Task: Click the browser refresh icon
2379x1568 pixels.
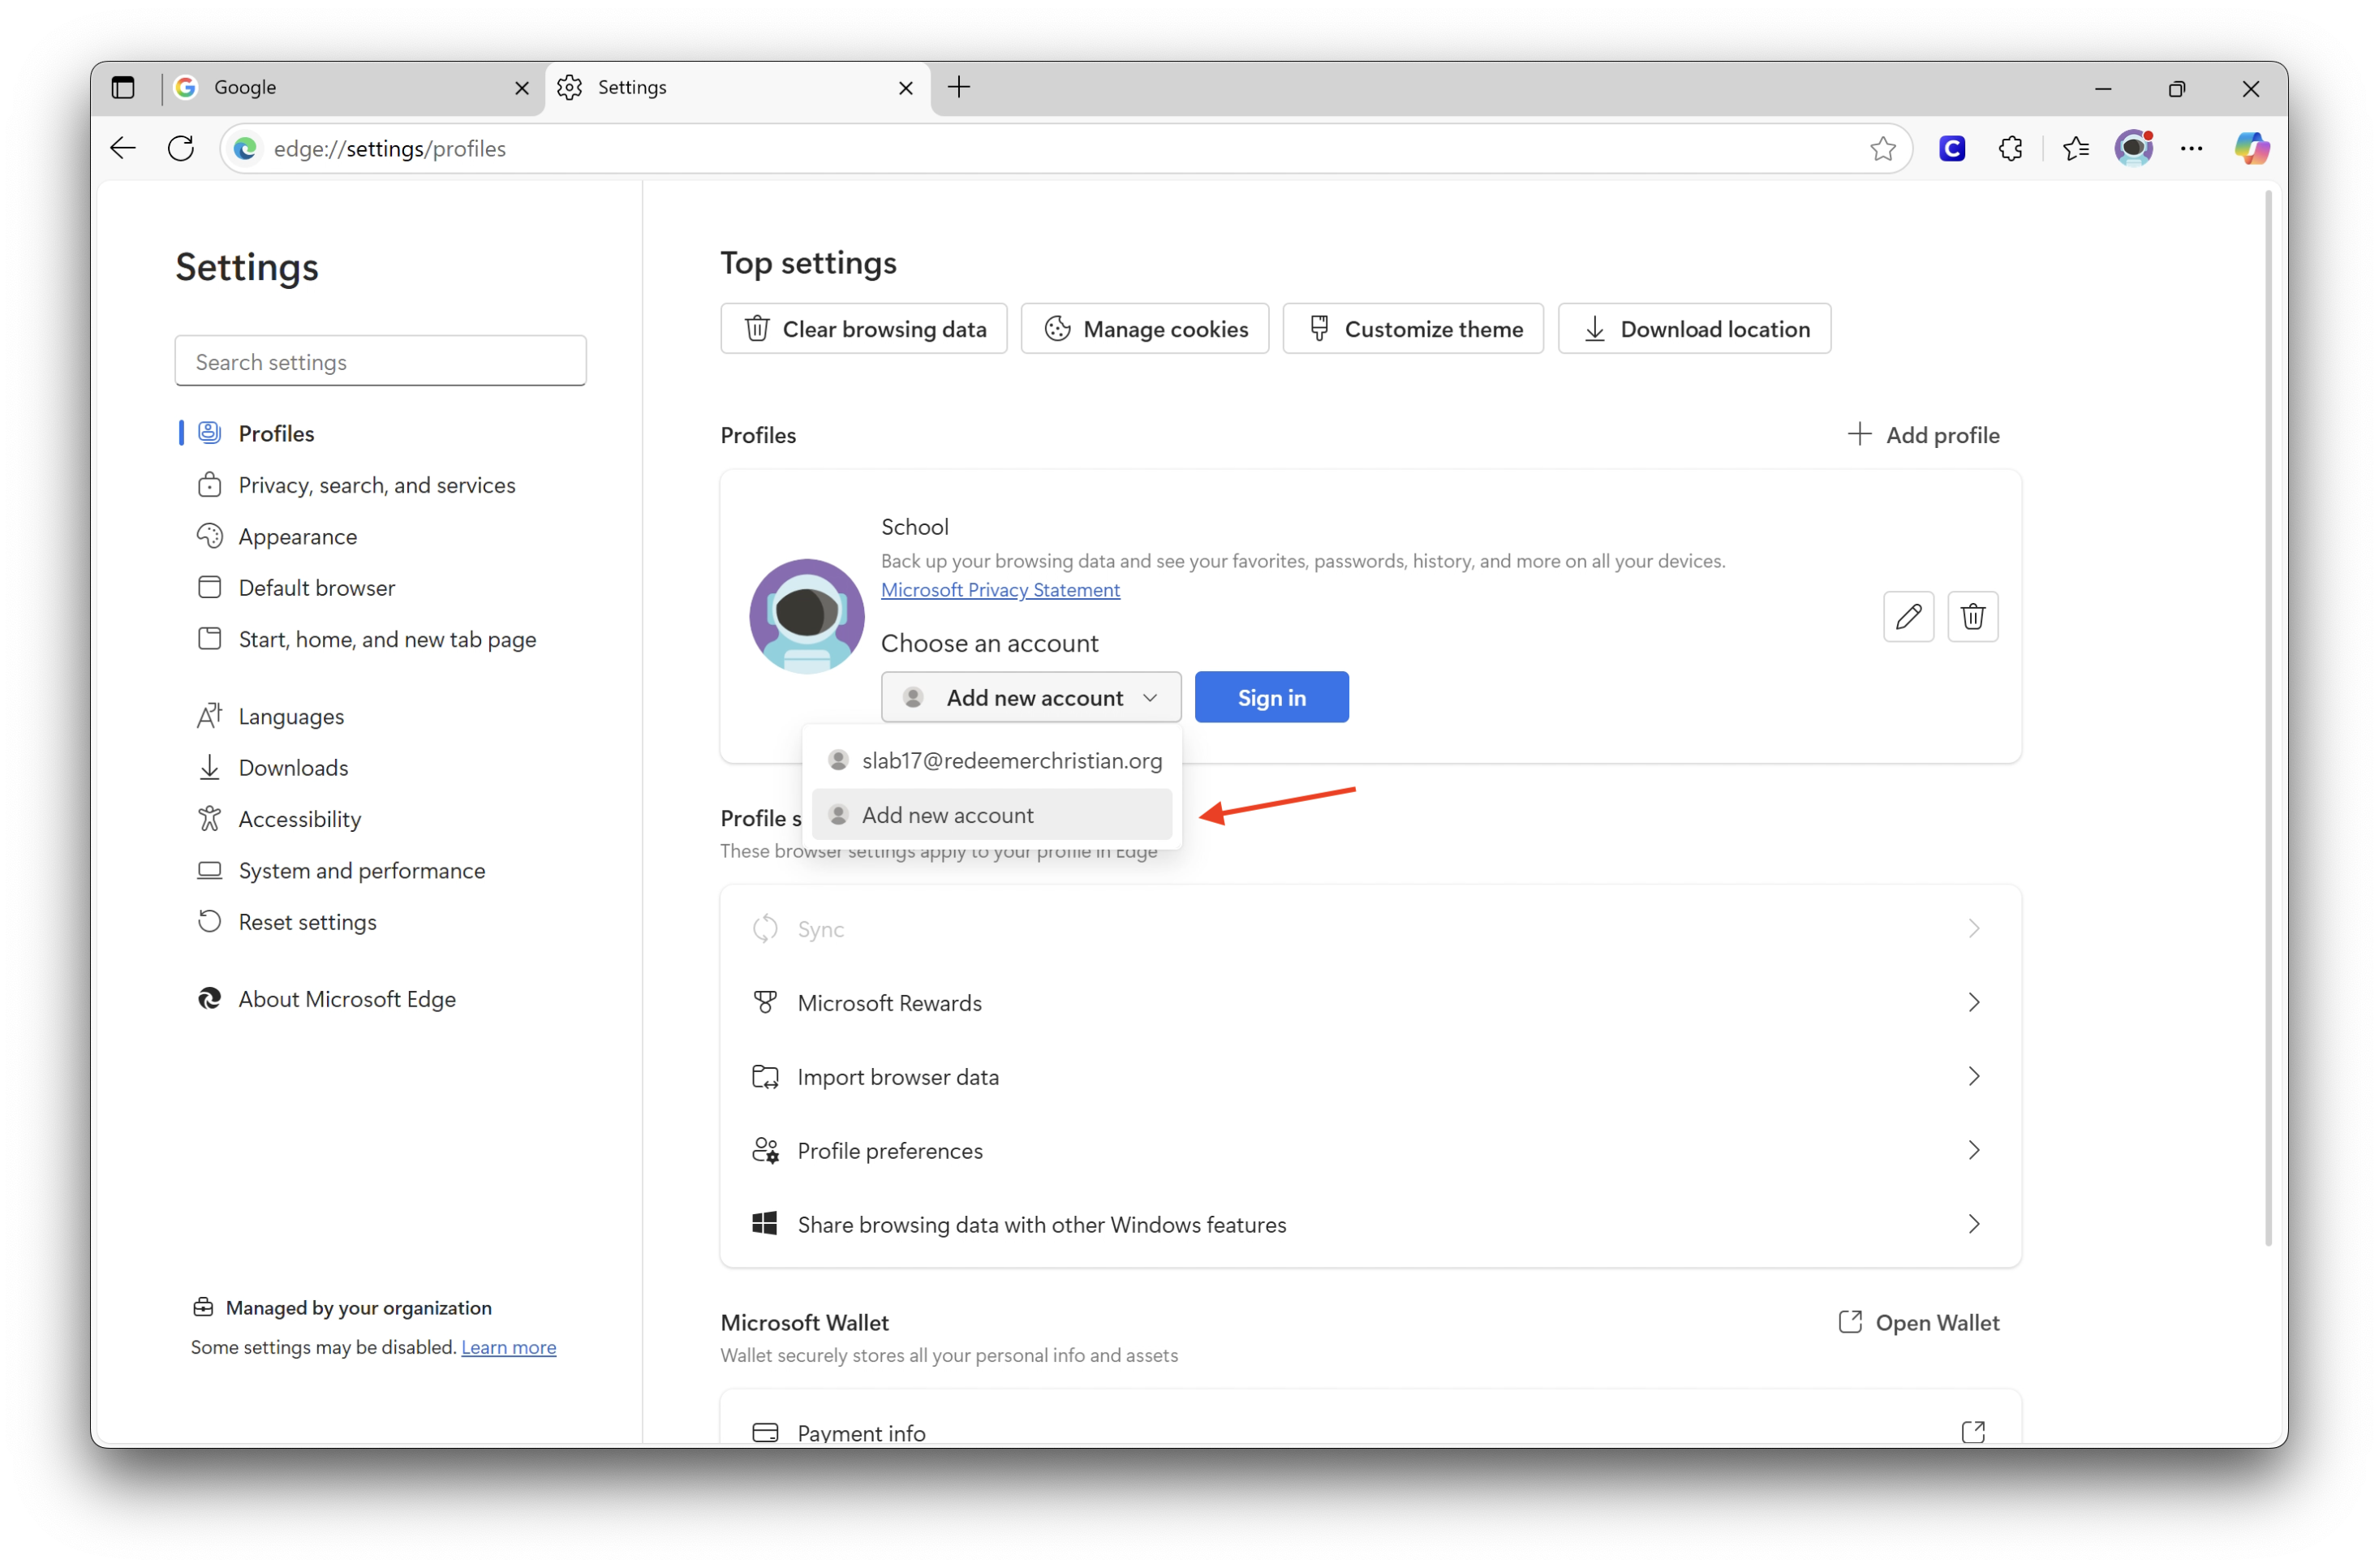Action: (x=181, y=148)
